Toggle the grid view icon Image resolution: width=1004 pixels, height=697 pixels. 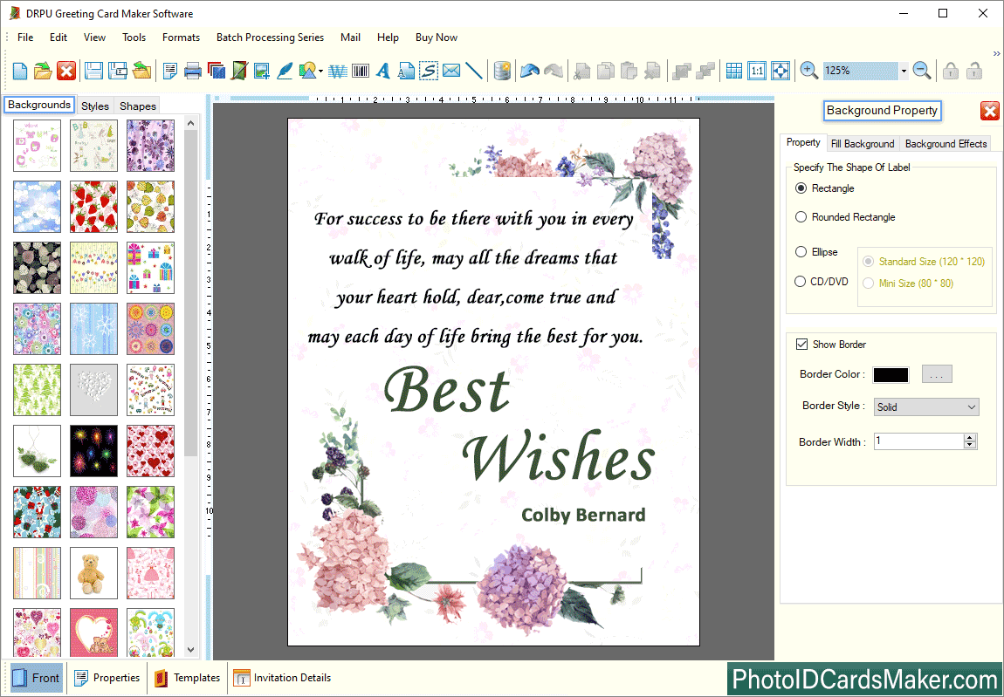click(x=734, y=71)
